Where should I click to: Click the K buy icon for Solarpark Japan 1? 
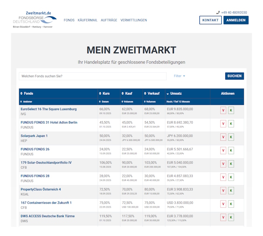[231, 137]
